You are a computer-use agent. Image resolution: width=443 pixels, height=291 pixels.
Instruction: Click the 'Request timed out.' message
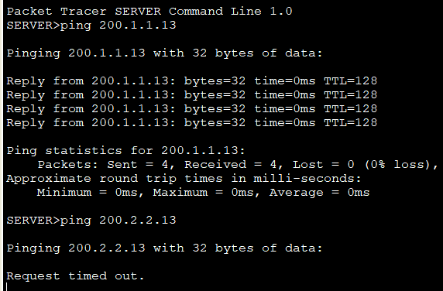(75, 276)
